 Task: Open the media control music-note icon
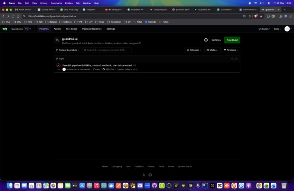tap(281, 16)
